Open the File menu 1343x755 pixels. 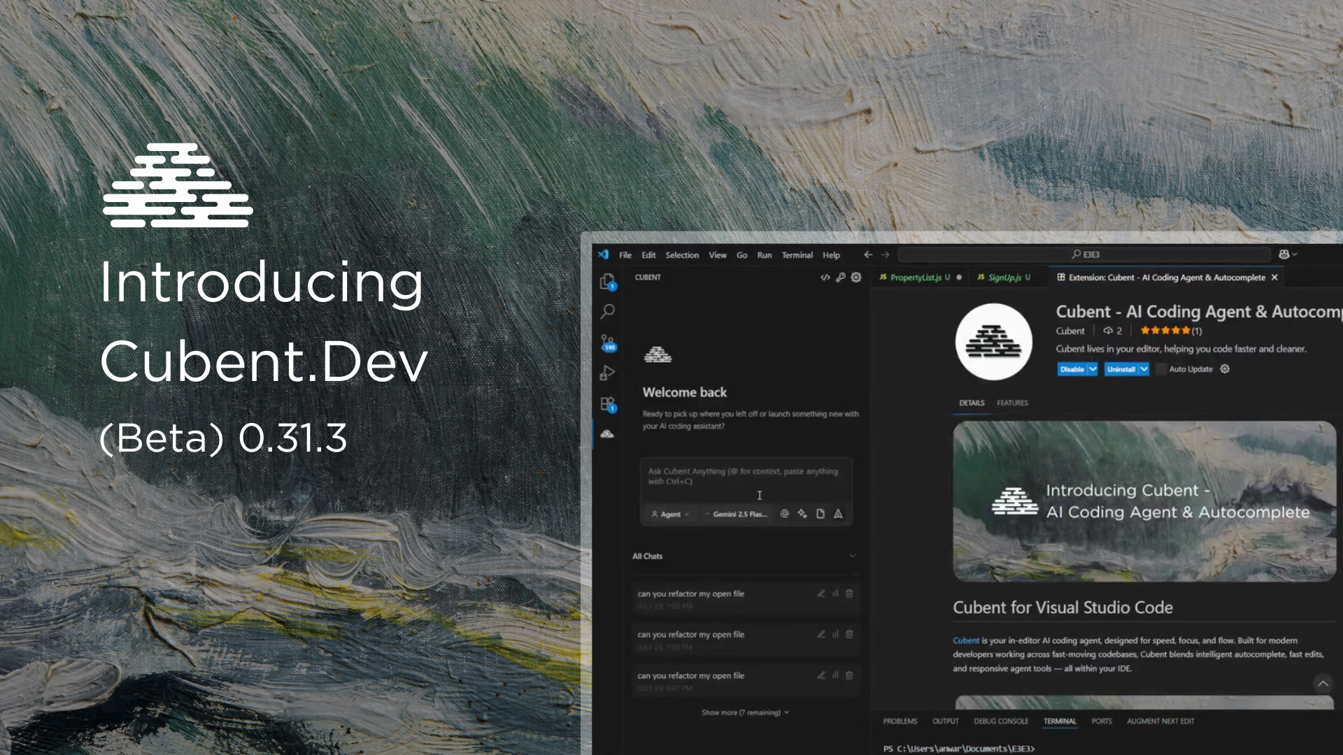(625, 255)
